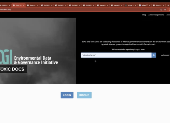Close the 5fc3444 tab
170x123 pixels.
[x=80, y=5]
